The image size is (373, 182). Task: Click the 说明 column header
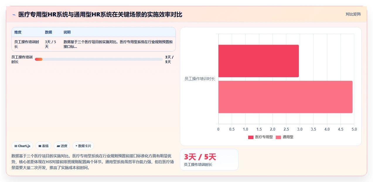[67, 32]
